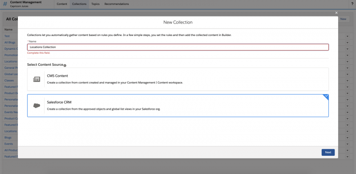Expand the row menu for Classes
The width and height of the screenshot is (356, 174).
point(348,81)
